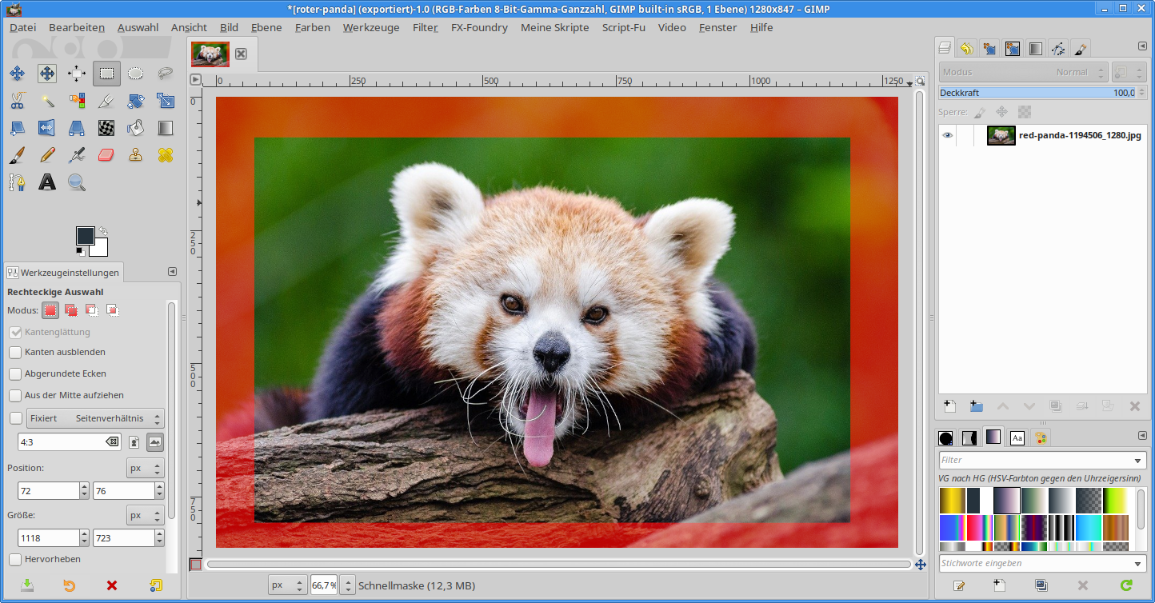Choose the Bucket Fill tool
1155x603 pixels.
136,128
